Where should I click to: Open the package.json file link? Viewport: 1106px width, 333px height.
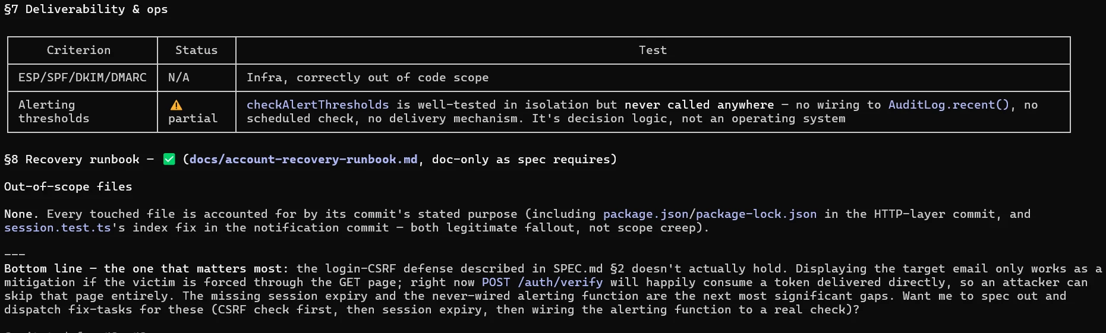645,214
